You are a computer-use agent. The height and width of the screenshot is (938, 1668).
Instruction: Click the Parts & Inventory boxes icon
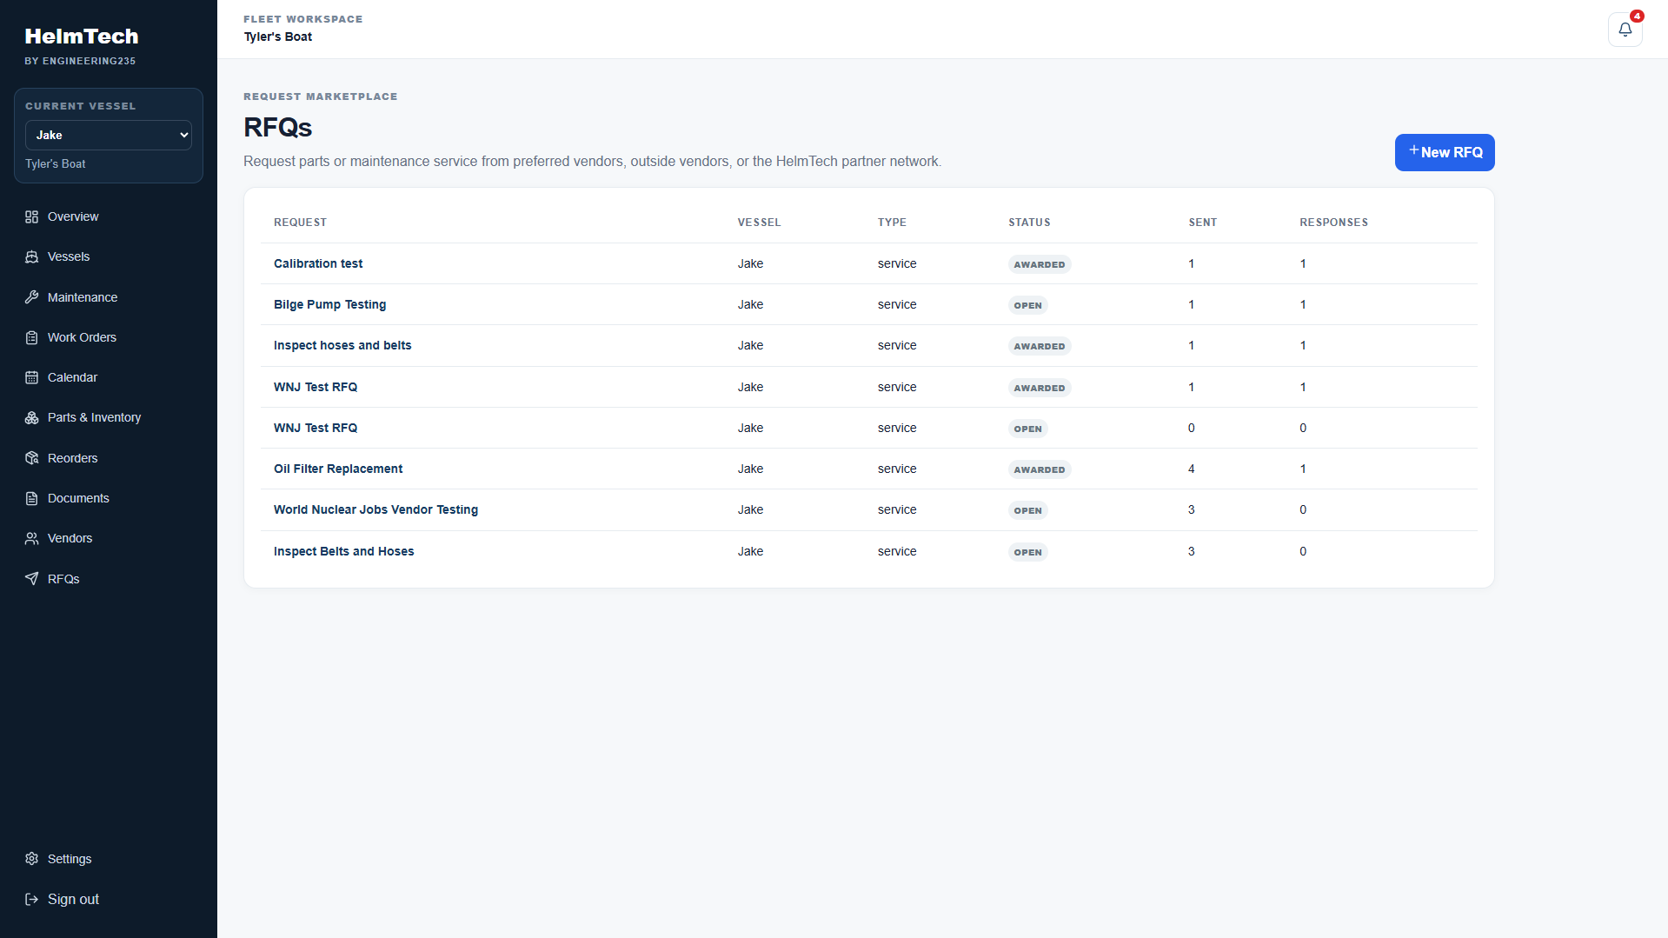pos(32,417)
